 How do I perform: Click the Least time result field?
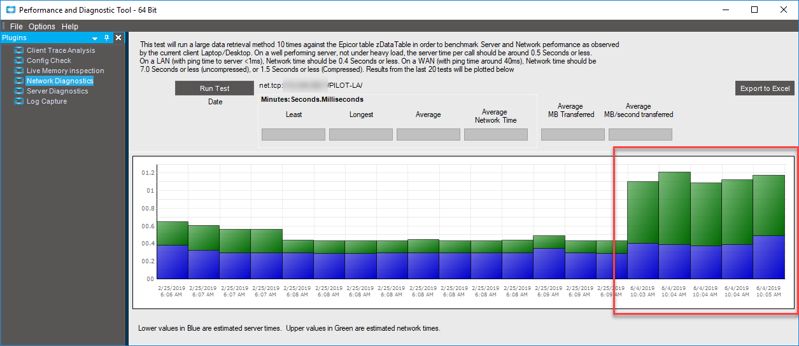coord(293,134)
